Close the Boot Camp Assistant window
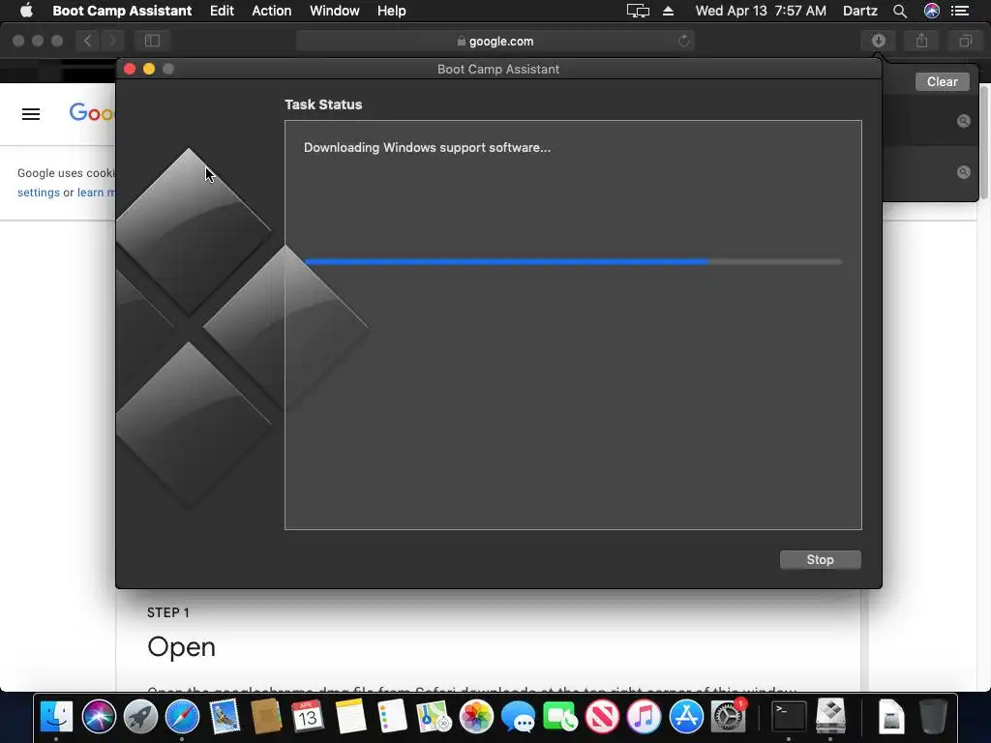This screenshot has height=743, width=991. tap(130, 69)
